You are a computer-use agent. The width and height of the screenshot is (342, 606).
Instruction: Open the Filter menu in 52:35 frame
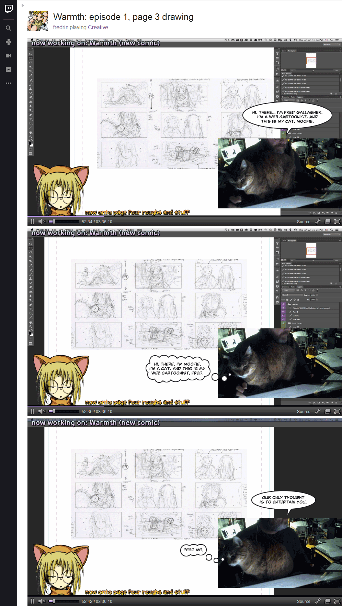(105, 230)
